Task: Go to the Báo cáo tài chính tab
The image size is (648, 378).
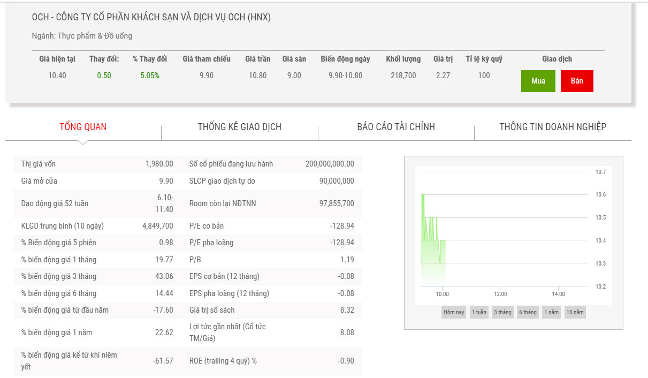Action: tap(396, 127)
